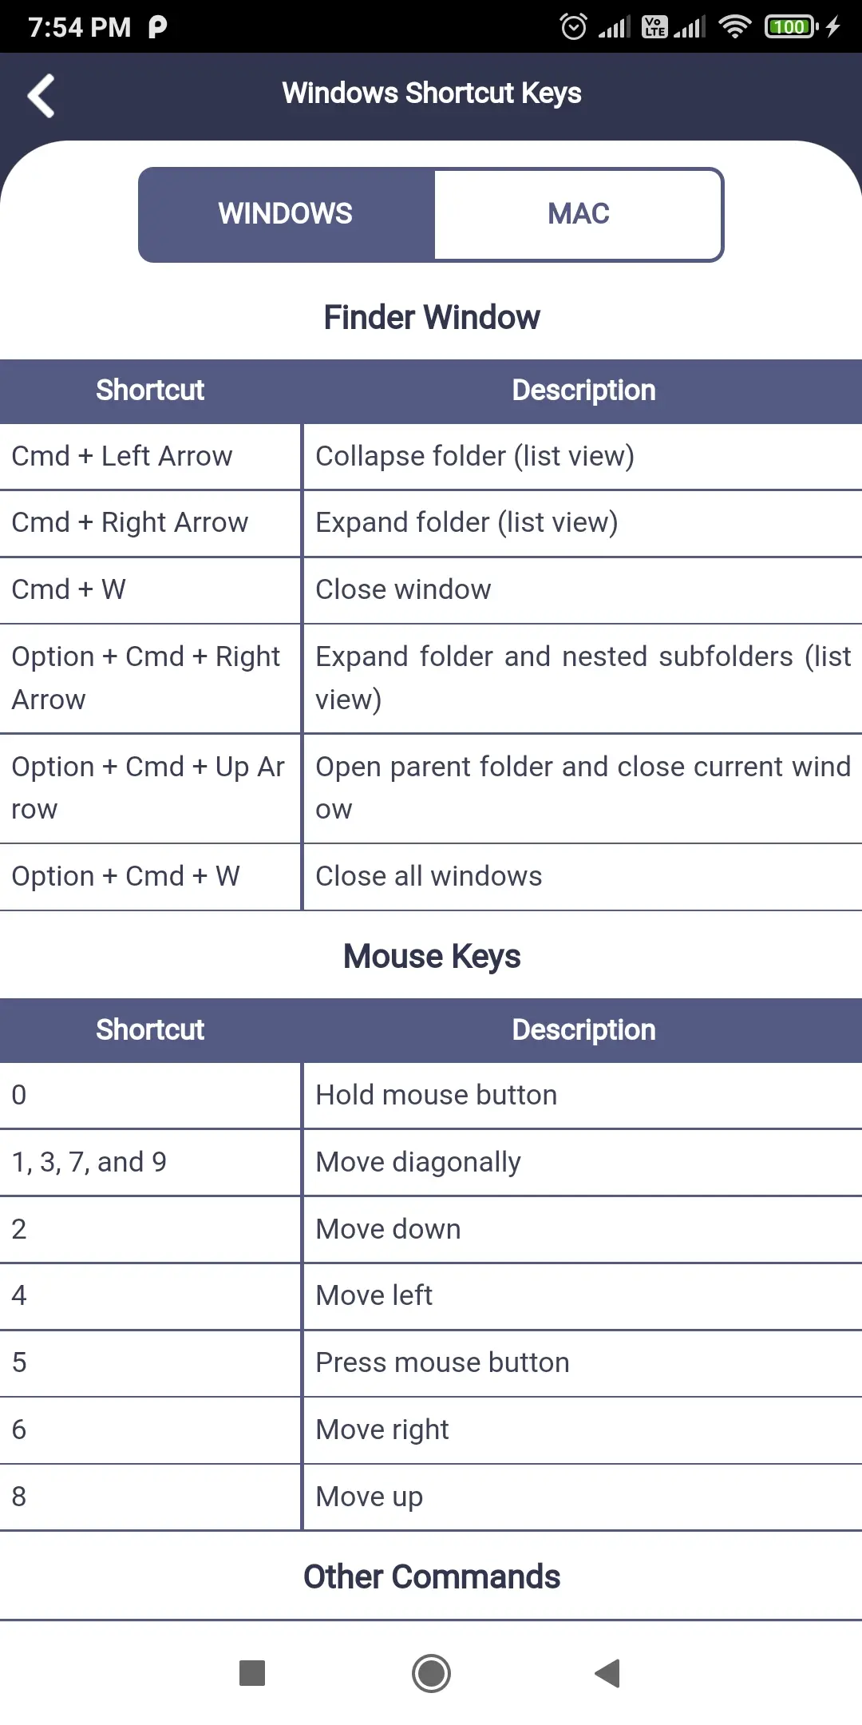Screen dimensions: 862x1725
Task: Tap the Other Commands heading
Action: click(x=431, y=1576)
